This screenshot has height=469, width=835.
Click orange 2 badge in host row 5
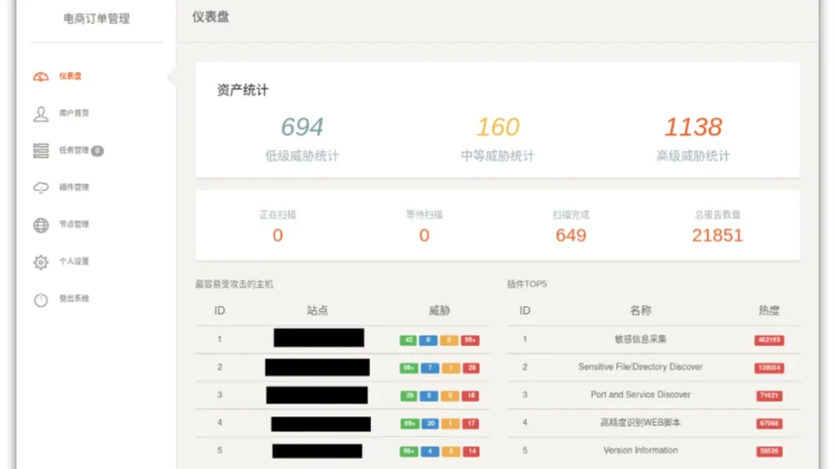(450, 451)
